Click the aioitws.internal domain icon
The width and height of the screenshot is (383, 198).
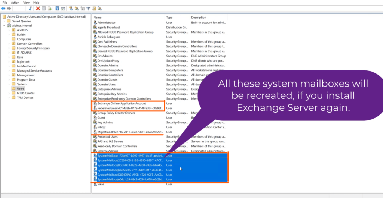pyautogui.click(x=9, y=26)
